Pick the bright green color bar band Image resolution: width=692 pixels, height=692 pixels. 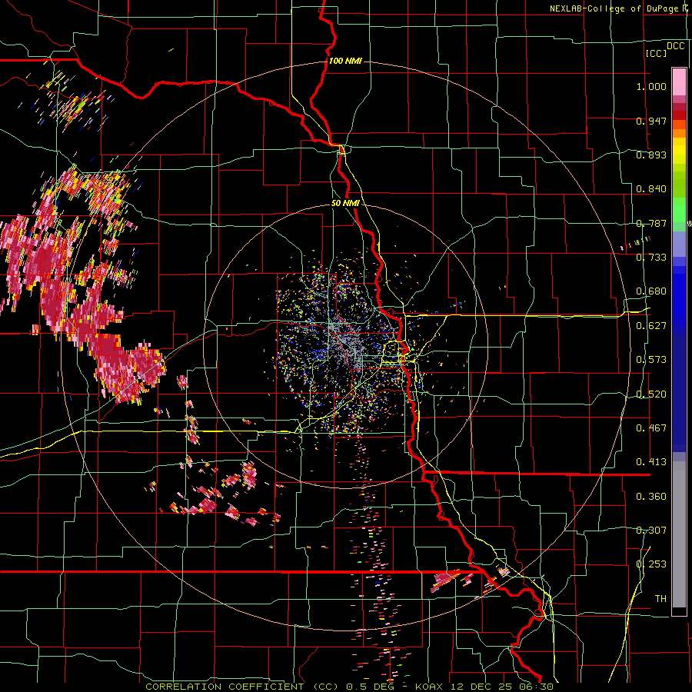[x=679, y=210]
